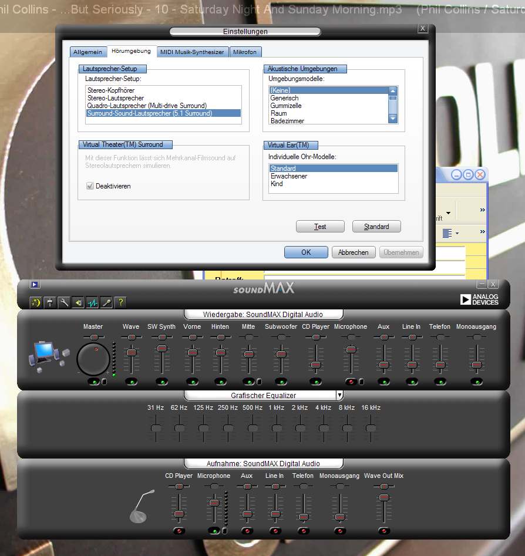Click the blue play icon in SoundMAX corner
The height and width of the screenshot is (556, 525).
tap(35, 284)
